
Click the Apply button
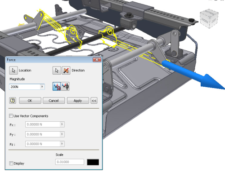click(x=78, y=101)
